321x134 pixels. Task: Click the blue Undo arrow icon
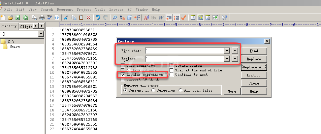click(98, 18)
